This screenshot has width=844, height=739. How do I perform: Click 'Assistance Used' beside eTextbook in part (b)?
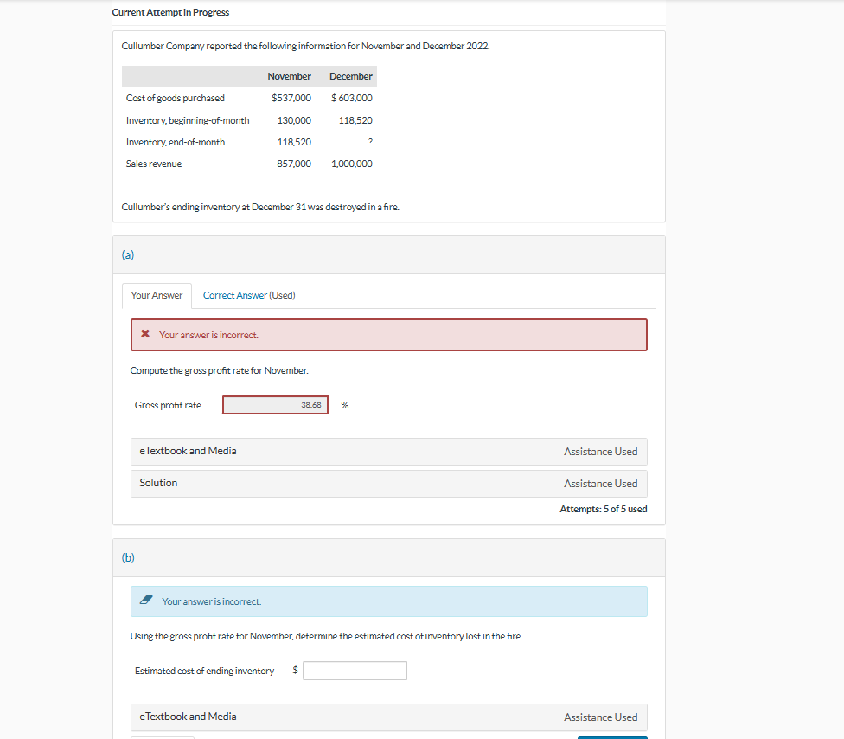[x=601, y=717]
